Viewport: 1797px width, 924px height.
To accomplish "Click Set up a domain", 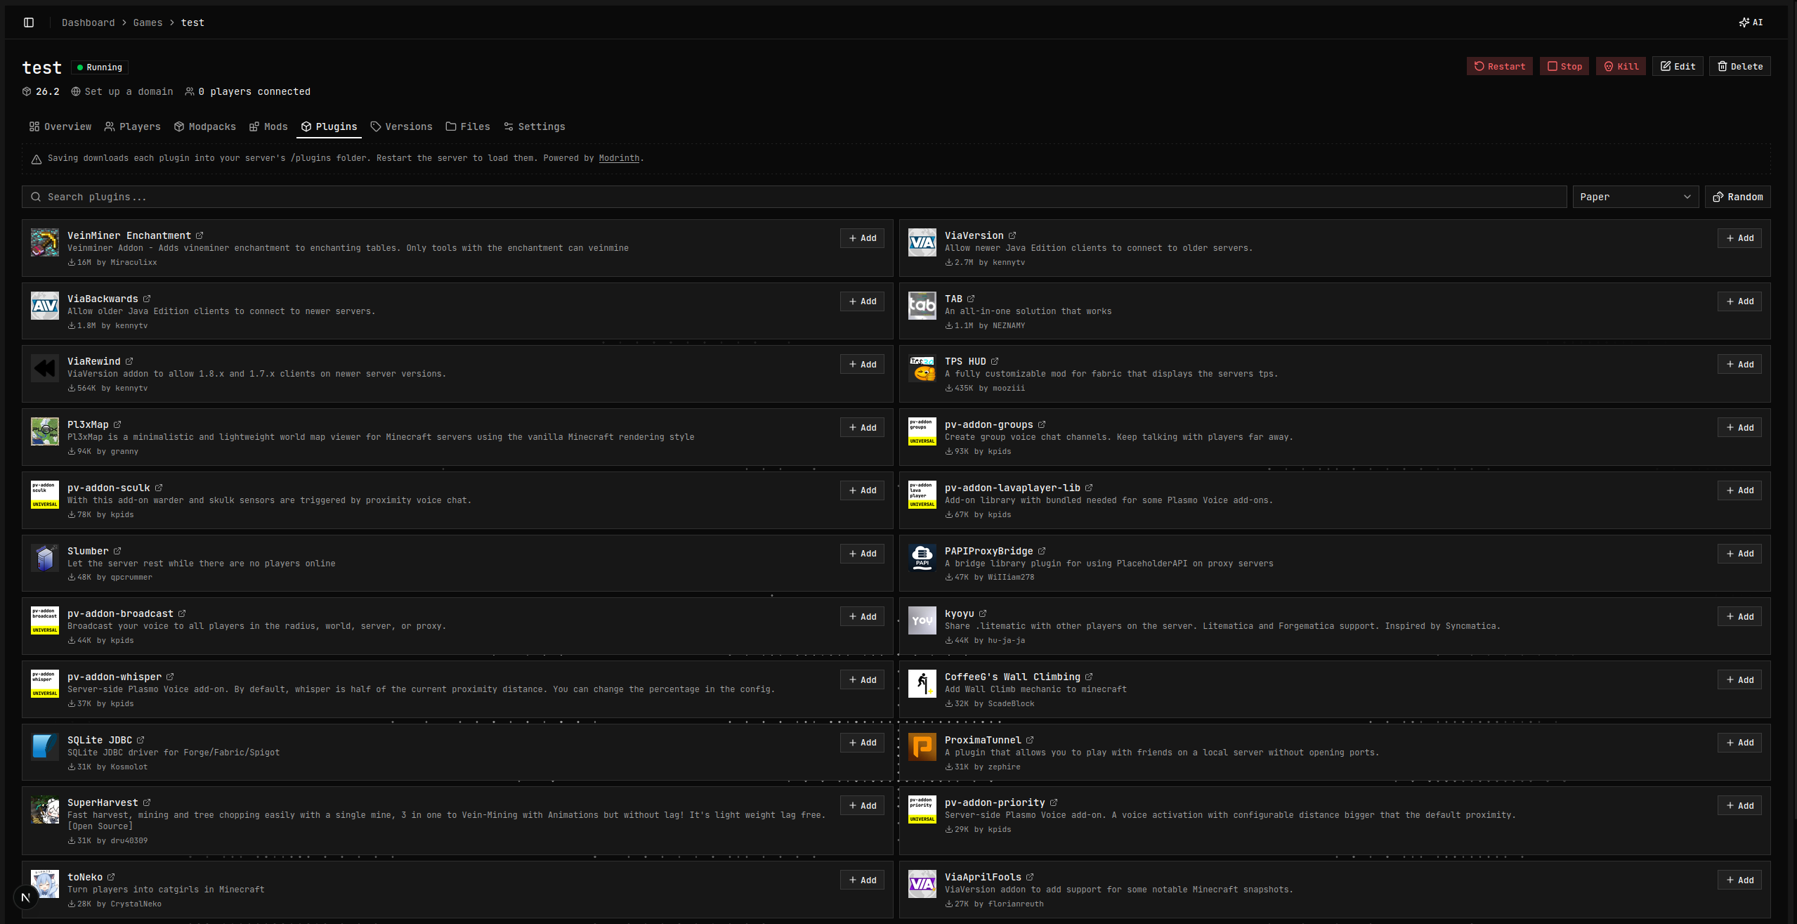I will point(122,91).
